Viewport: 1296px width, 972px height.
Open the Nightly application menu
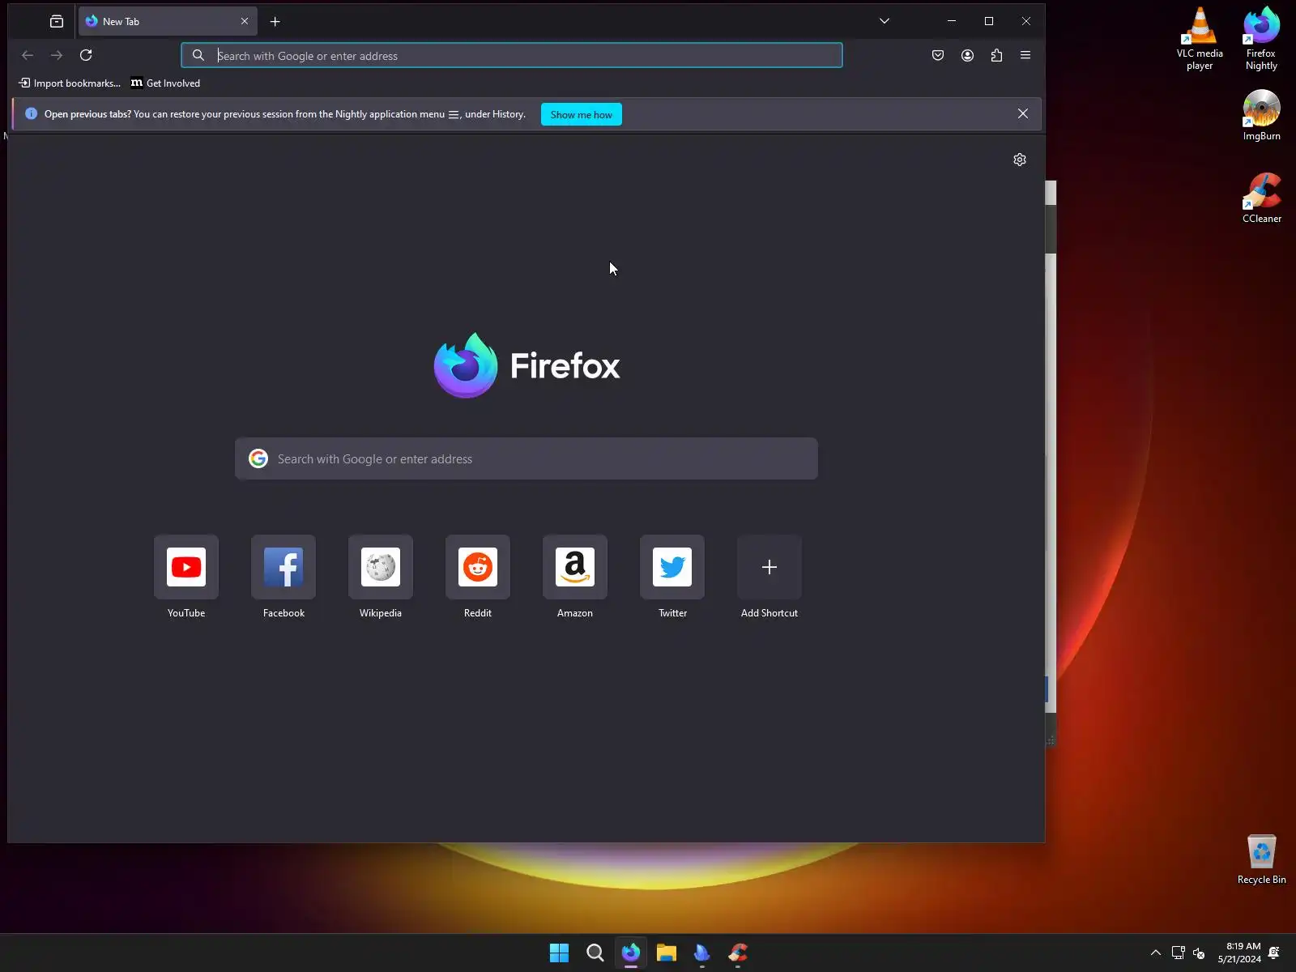tap(1025, 55)
